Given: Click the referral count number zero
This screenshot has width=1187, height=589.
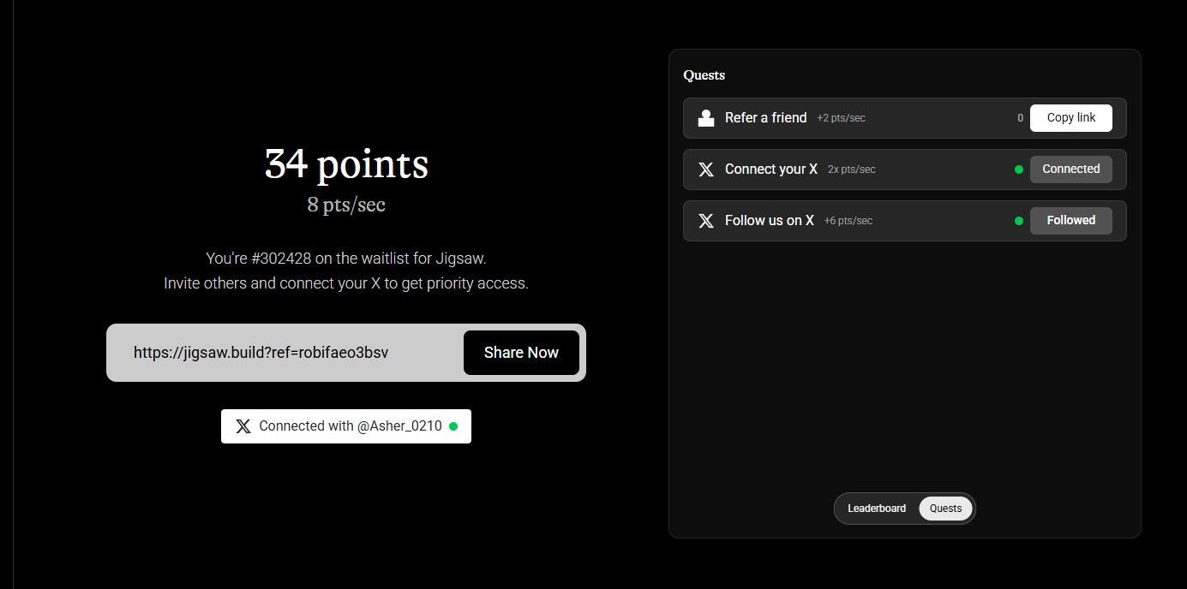Looking at the screenshot, I should click(x=1020, y=118).
